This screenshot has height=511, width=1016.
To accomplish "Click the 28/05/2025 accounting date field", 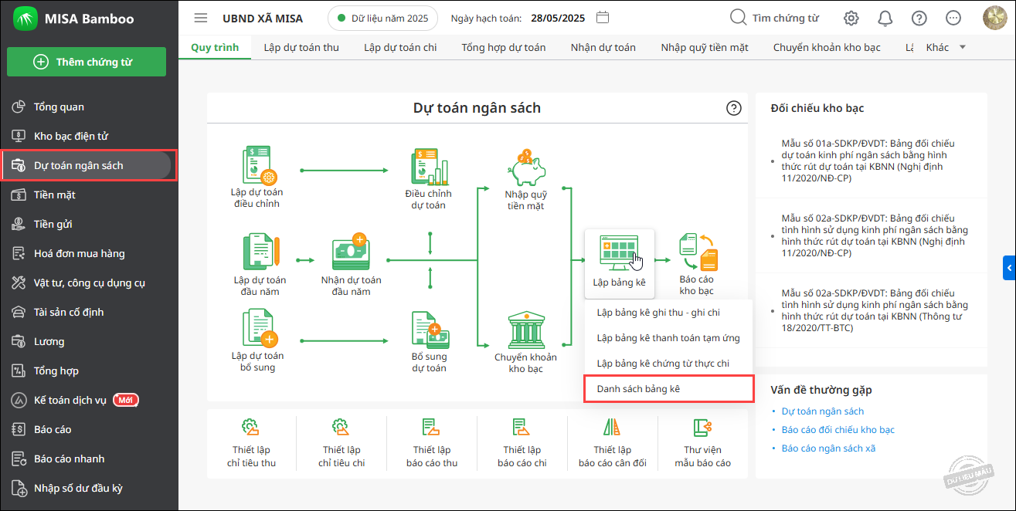I will point(559,18).
